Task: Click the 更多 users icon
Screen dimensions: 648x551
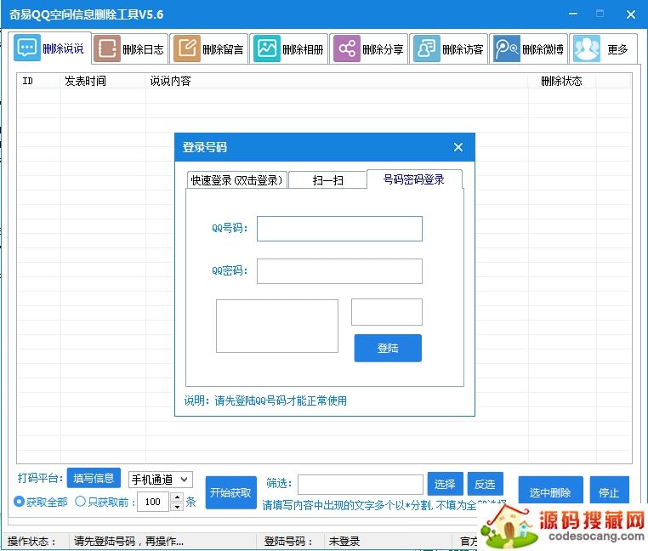Action: click(x=587, y=48)
